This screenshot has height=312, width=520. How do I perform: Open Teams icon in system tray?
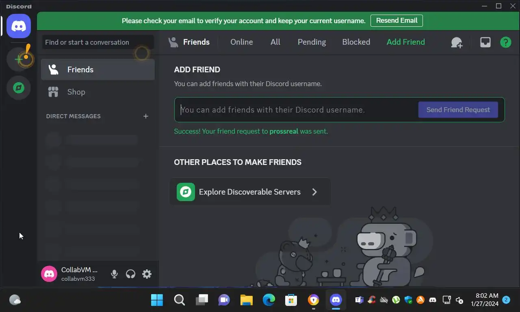[x=360, y=300]
